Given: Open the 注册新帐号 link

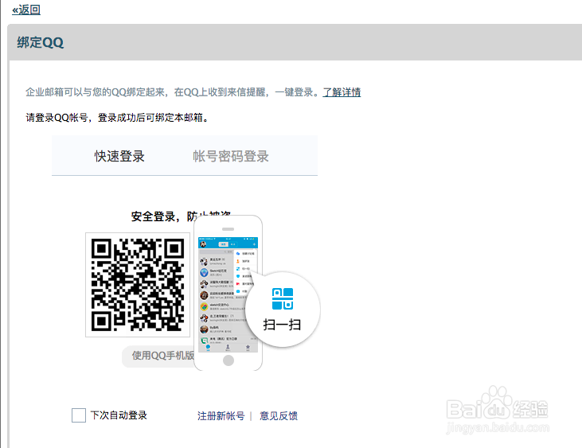Looking at the screenshot, I should 221,415.
